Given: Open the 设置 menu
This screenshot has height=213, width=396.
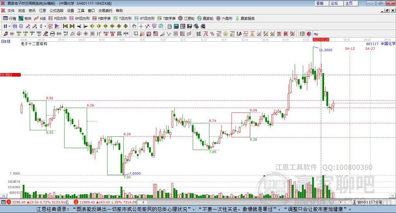Looking at the screenshot, I should click(x=70, y=10).
